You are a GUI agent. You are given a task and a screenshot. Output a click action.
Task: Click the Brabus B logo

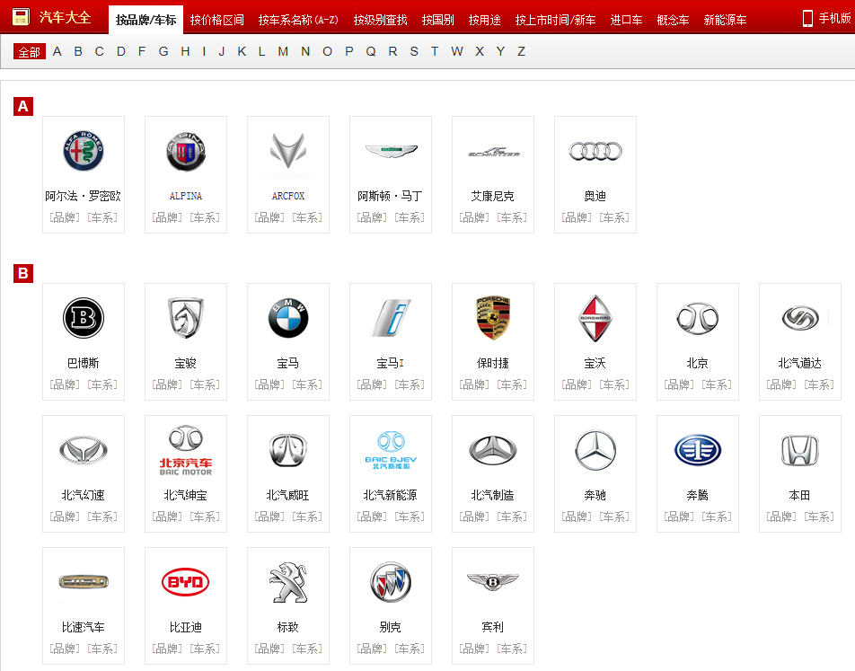click(84, 318)
